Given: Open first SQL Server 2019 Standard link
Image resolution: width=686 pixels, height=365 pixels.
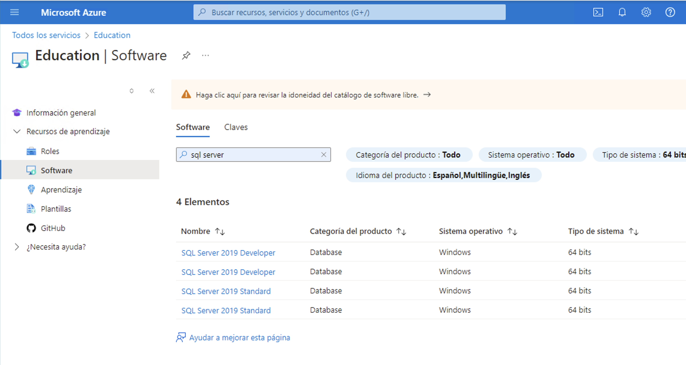Looking at the screenshot, I should pyautogui.click(x=226, y=291).
